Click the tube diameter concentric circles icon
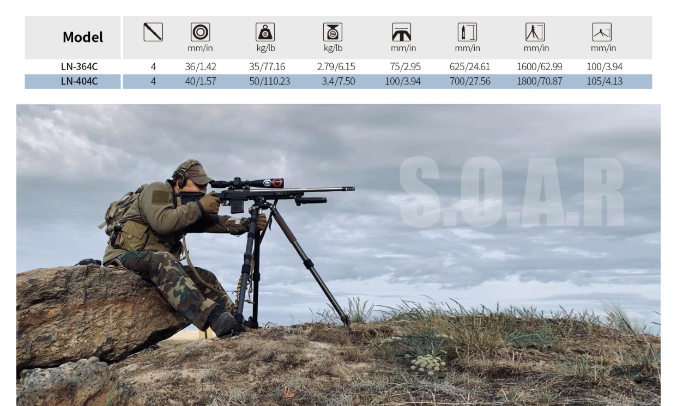The width and height of the screenshot is (677, 406). (200, 32)
